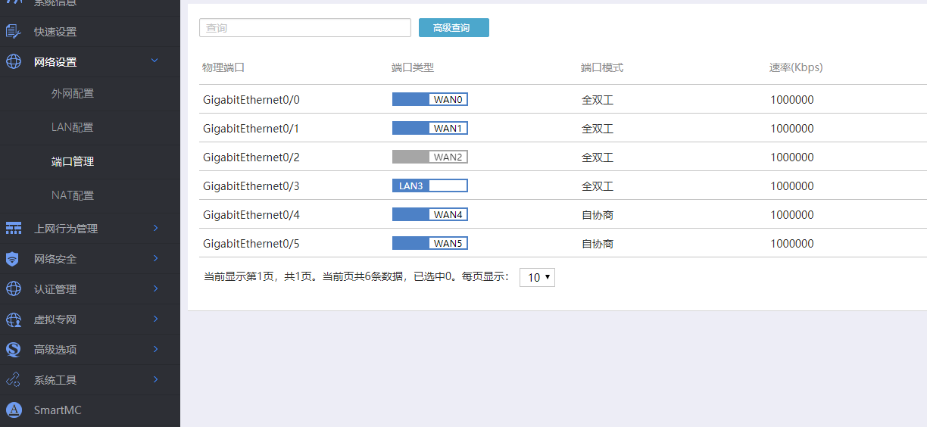The height and width of the screenshot is (427, 927).
Task: Open 虚拟专网 menu
Action: 90,319
